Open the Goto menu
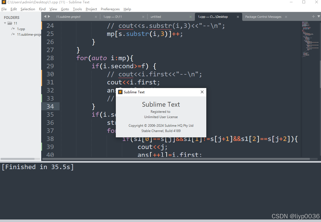 65,9
